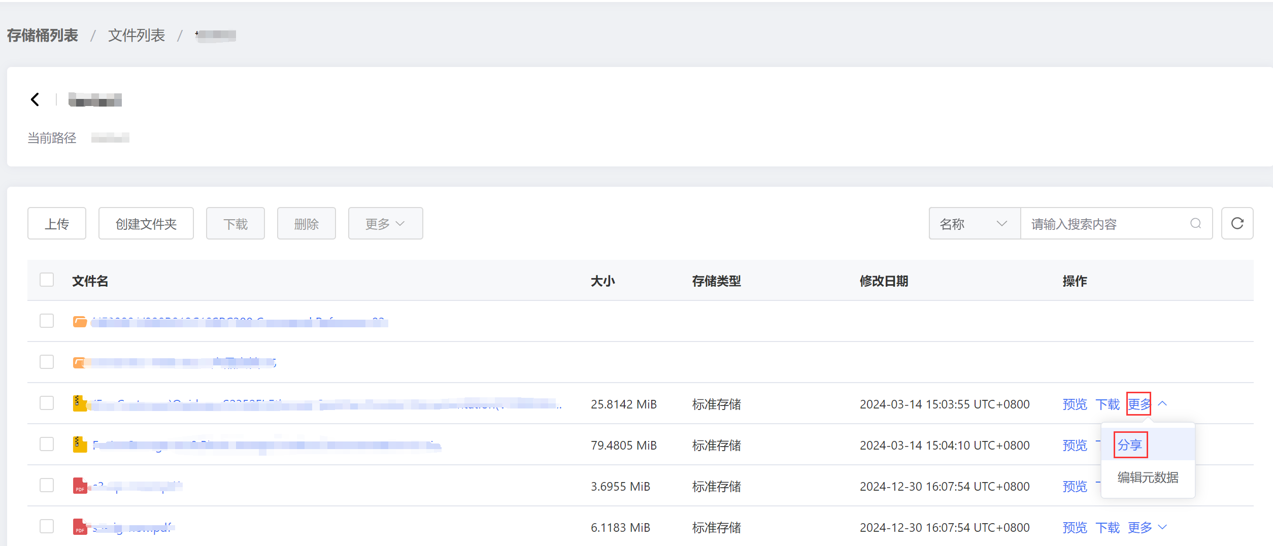Click 预览 on the 25.8142 MiB row

click(x=1075, y=404)
